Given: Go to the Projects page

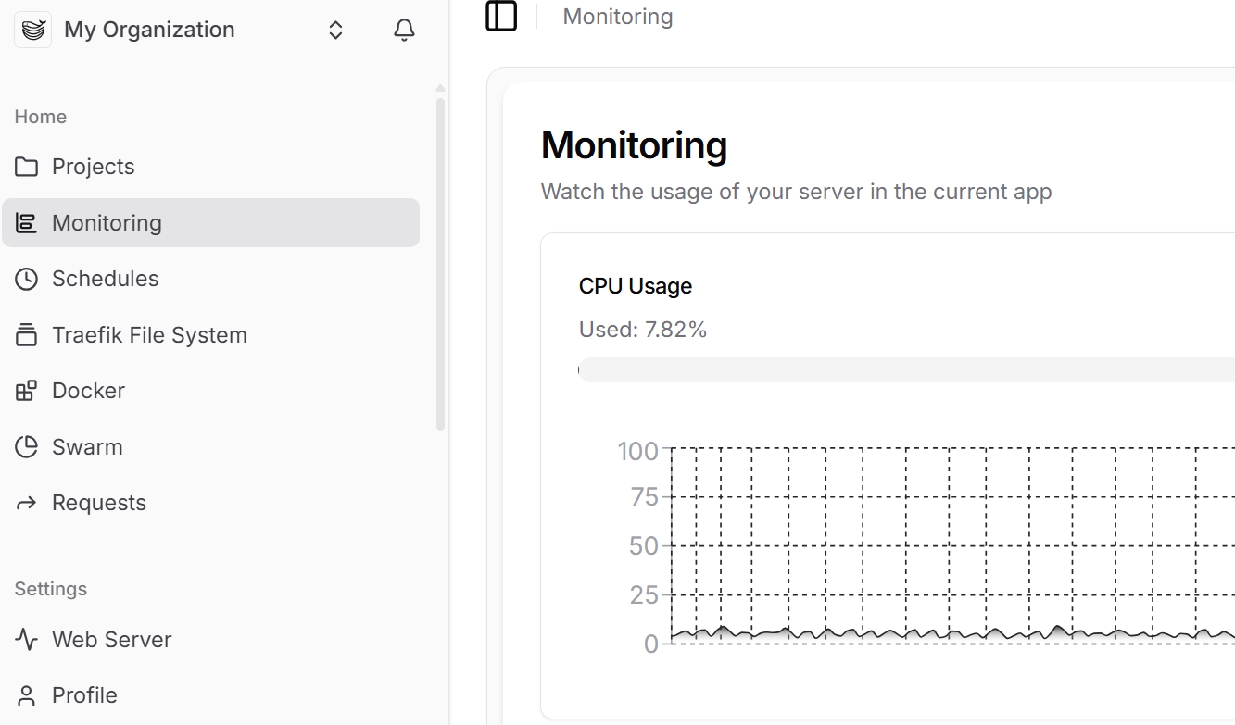Looking at the screenshot, I should pos(93,167).
